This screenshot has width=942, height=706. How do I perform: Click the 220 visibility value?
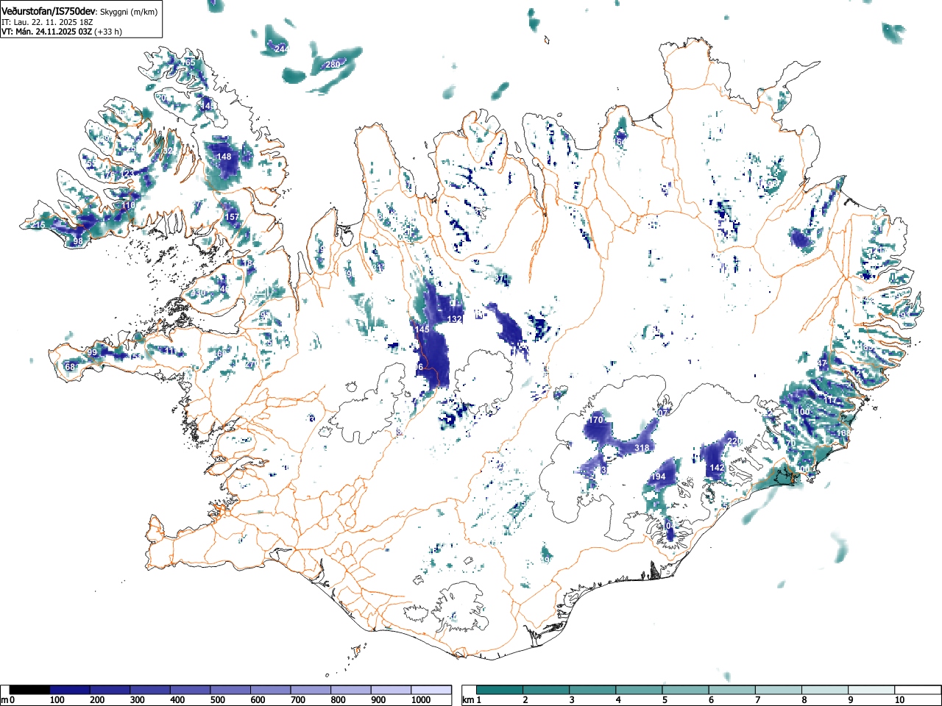pos(734,441)
